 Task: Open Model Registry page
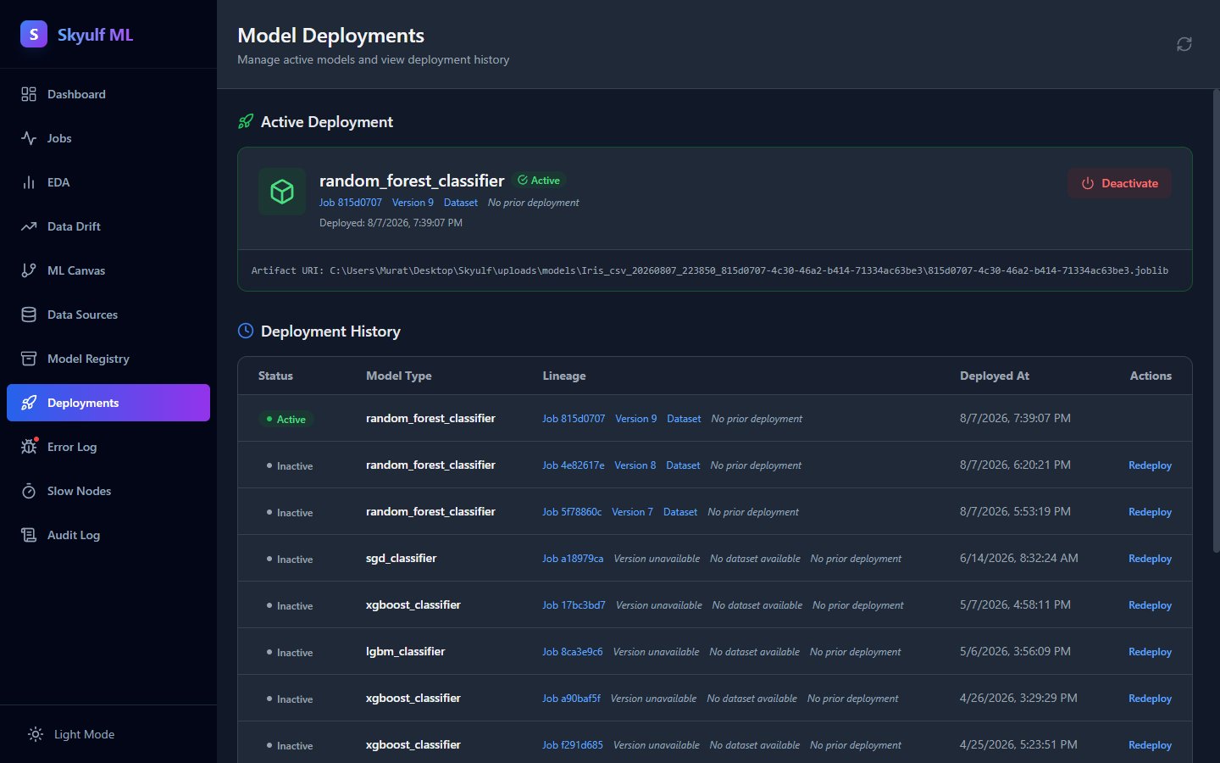tap(108, 359)
